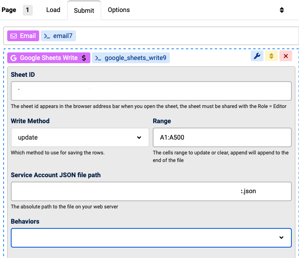Image resolution: width=299 pixels, height=258 pixels.
Task: Open the Options tab
Action: click(x=119, y=10)
